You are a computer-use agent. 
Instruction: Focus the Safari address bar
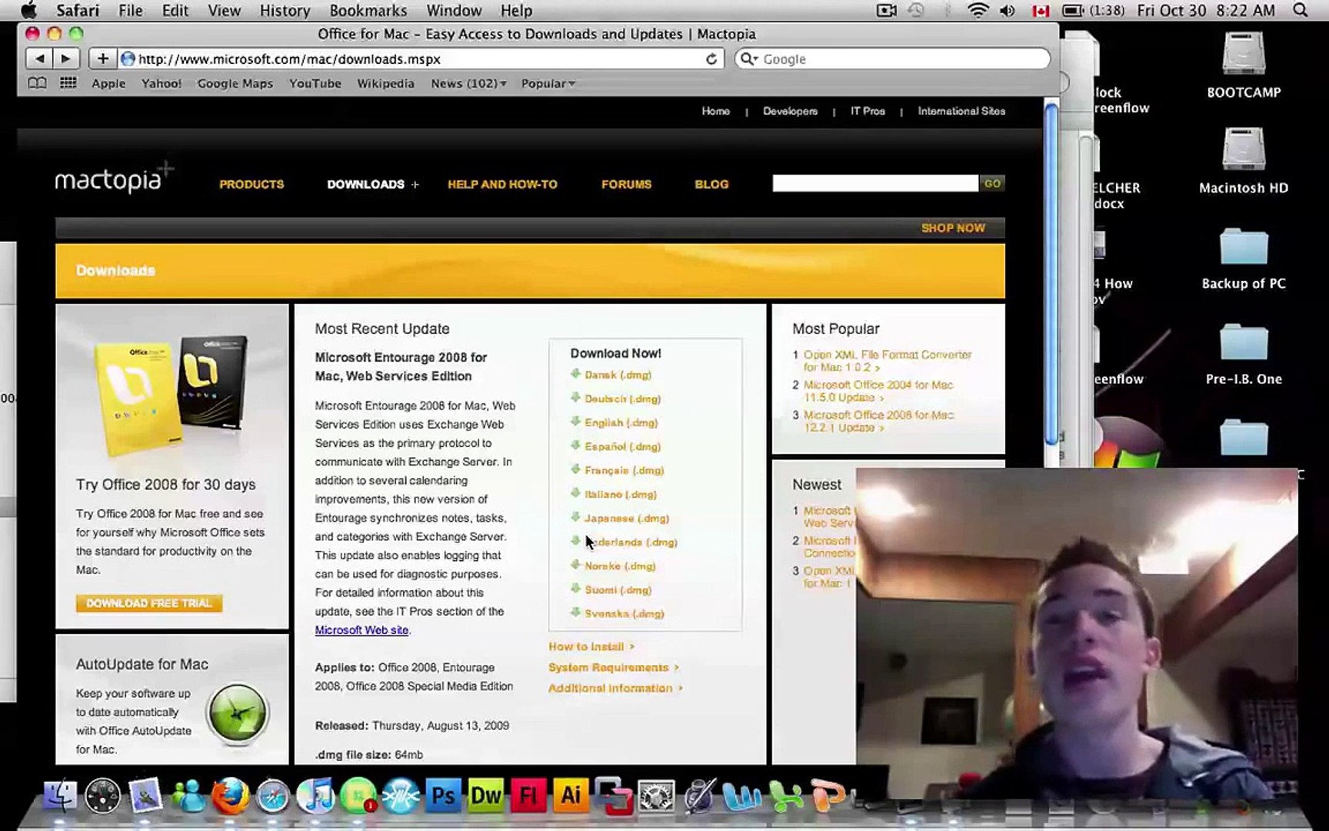coord(421,59)
